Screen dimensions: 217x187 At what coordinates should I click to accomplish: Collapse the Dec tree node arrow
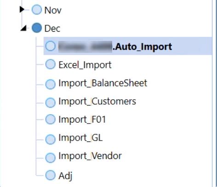tap(23, 28)
